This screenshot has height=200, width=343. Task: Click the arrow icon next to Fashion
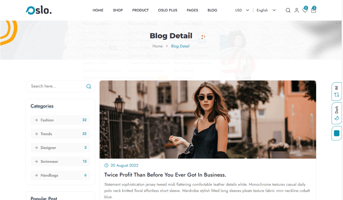click(36, 120)
